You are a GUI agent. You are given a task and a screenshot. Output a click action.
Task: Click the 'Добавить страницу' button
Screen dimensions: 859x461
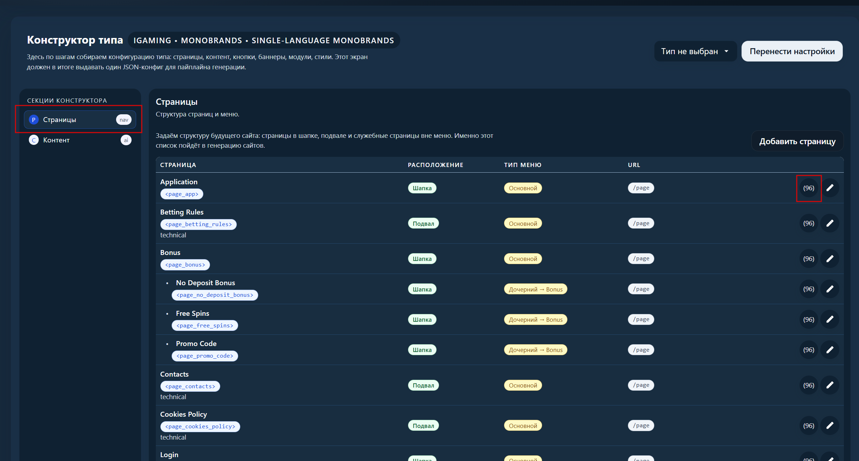[797, 141]
